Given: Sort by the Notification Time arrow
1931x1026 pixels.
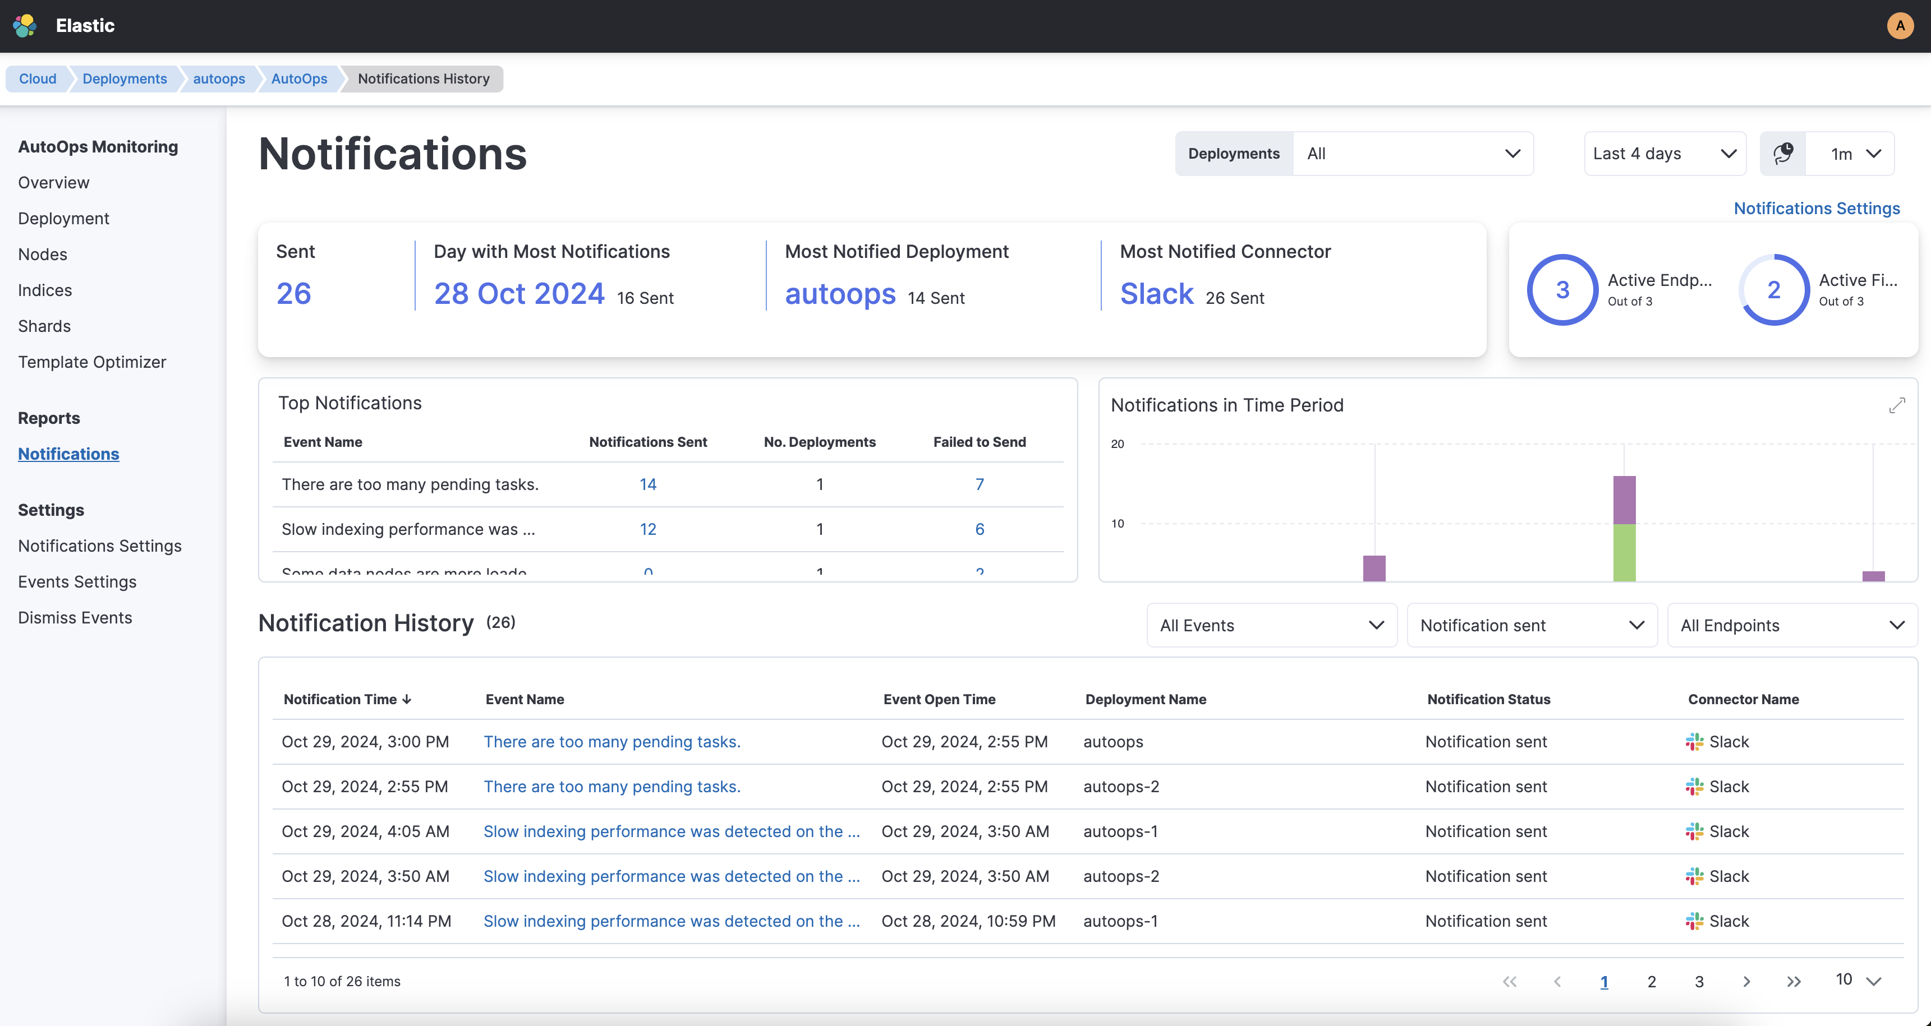Looking at the screenshot, I should click(x=407, y=699).
